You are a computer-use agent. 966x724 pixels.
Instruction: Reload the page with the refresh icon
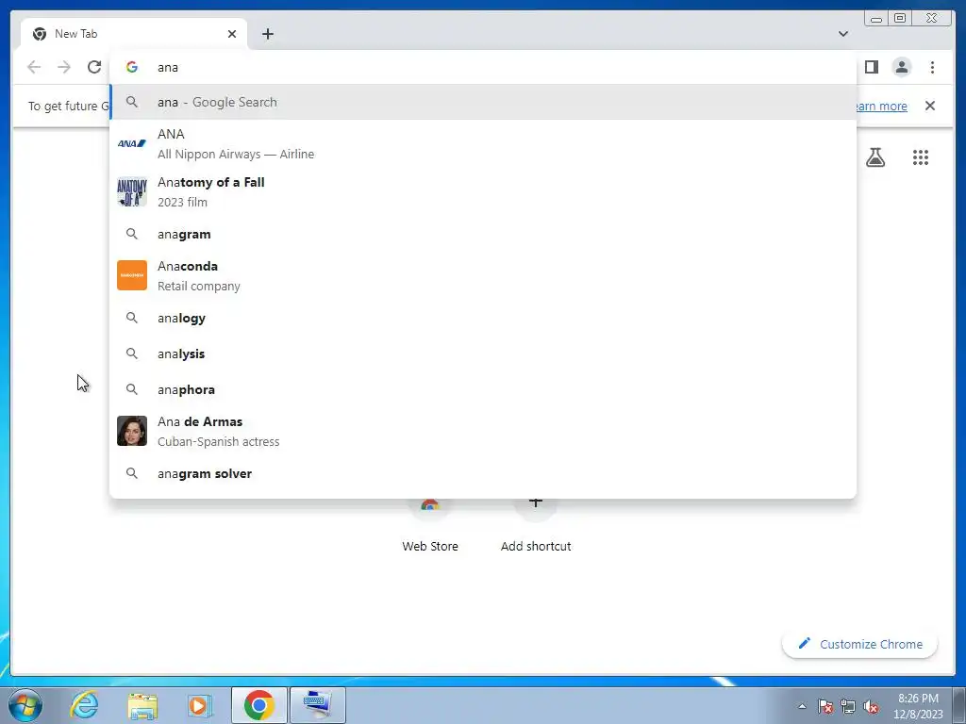[x=94, y=67]
